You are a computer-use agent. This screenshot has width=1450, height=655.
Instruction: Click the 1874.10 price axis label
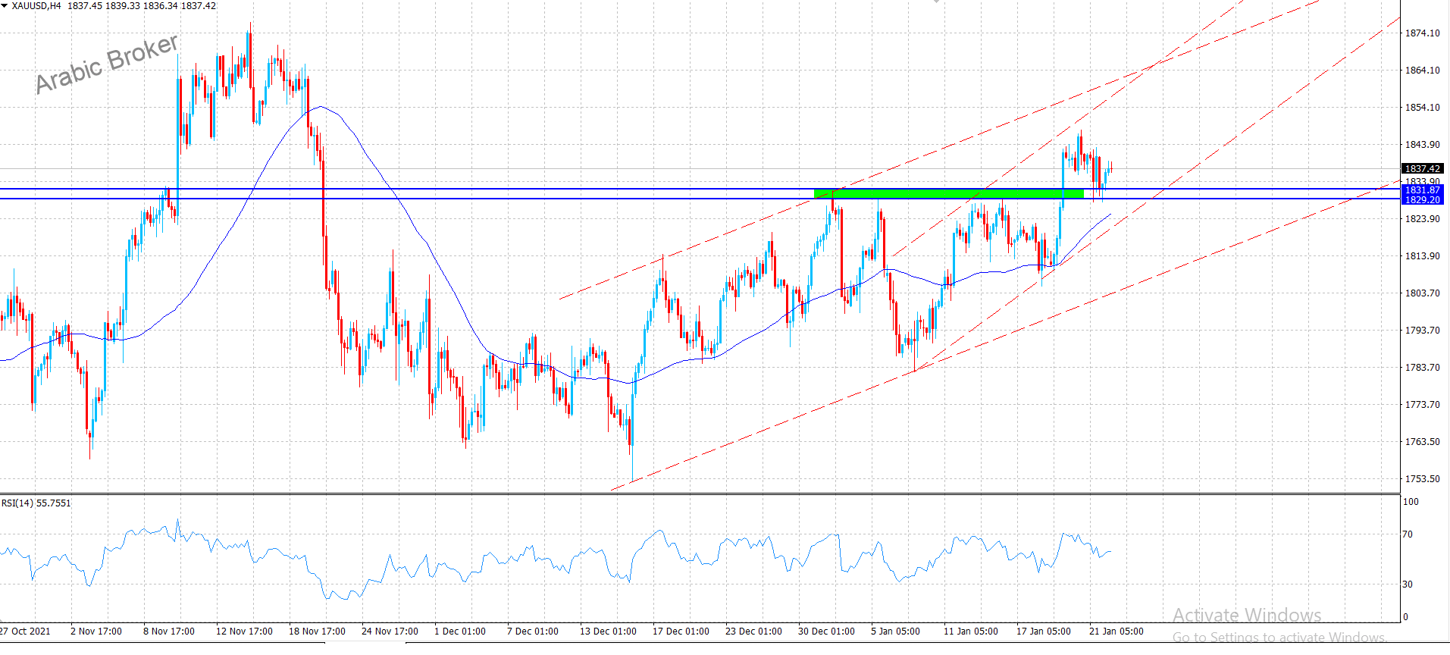coord(1423,33)
